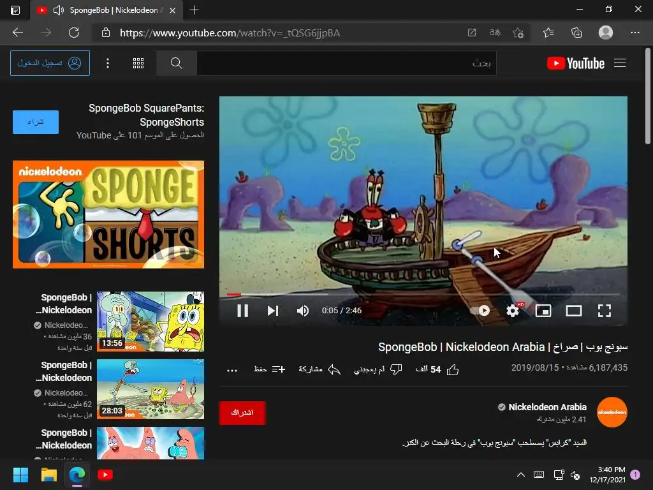Screen dimensions: 653x490
Task: Open the SpongeShorts promo thumbnail
Action: tap(108, 214)
